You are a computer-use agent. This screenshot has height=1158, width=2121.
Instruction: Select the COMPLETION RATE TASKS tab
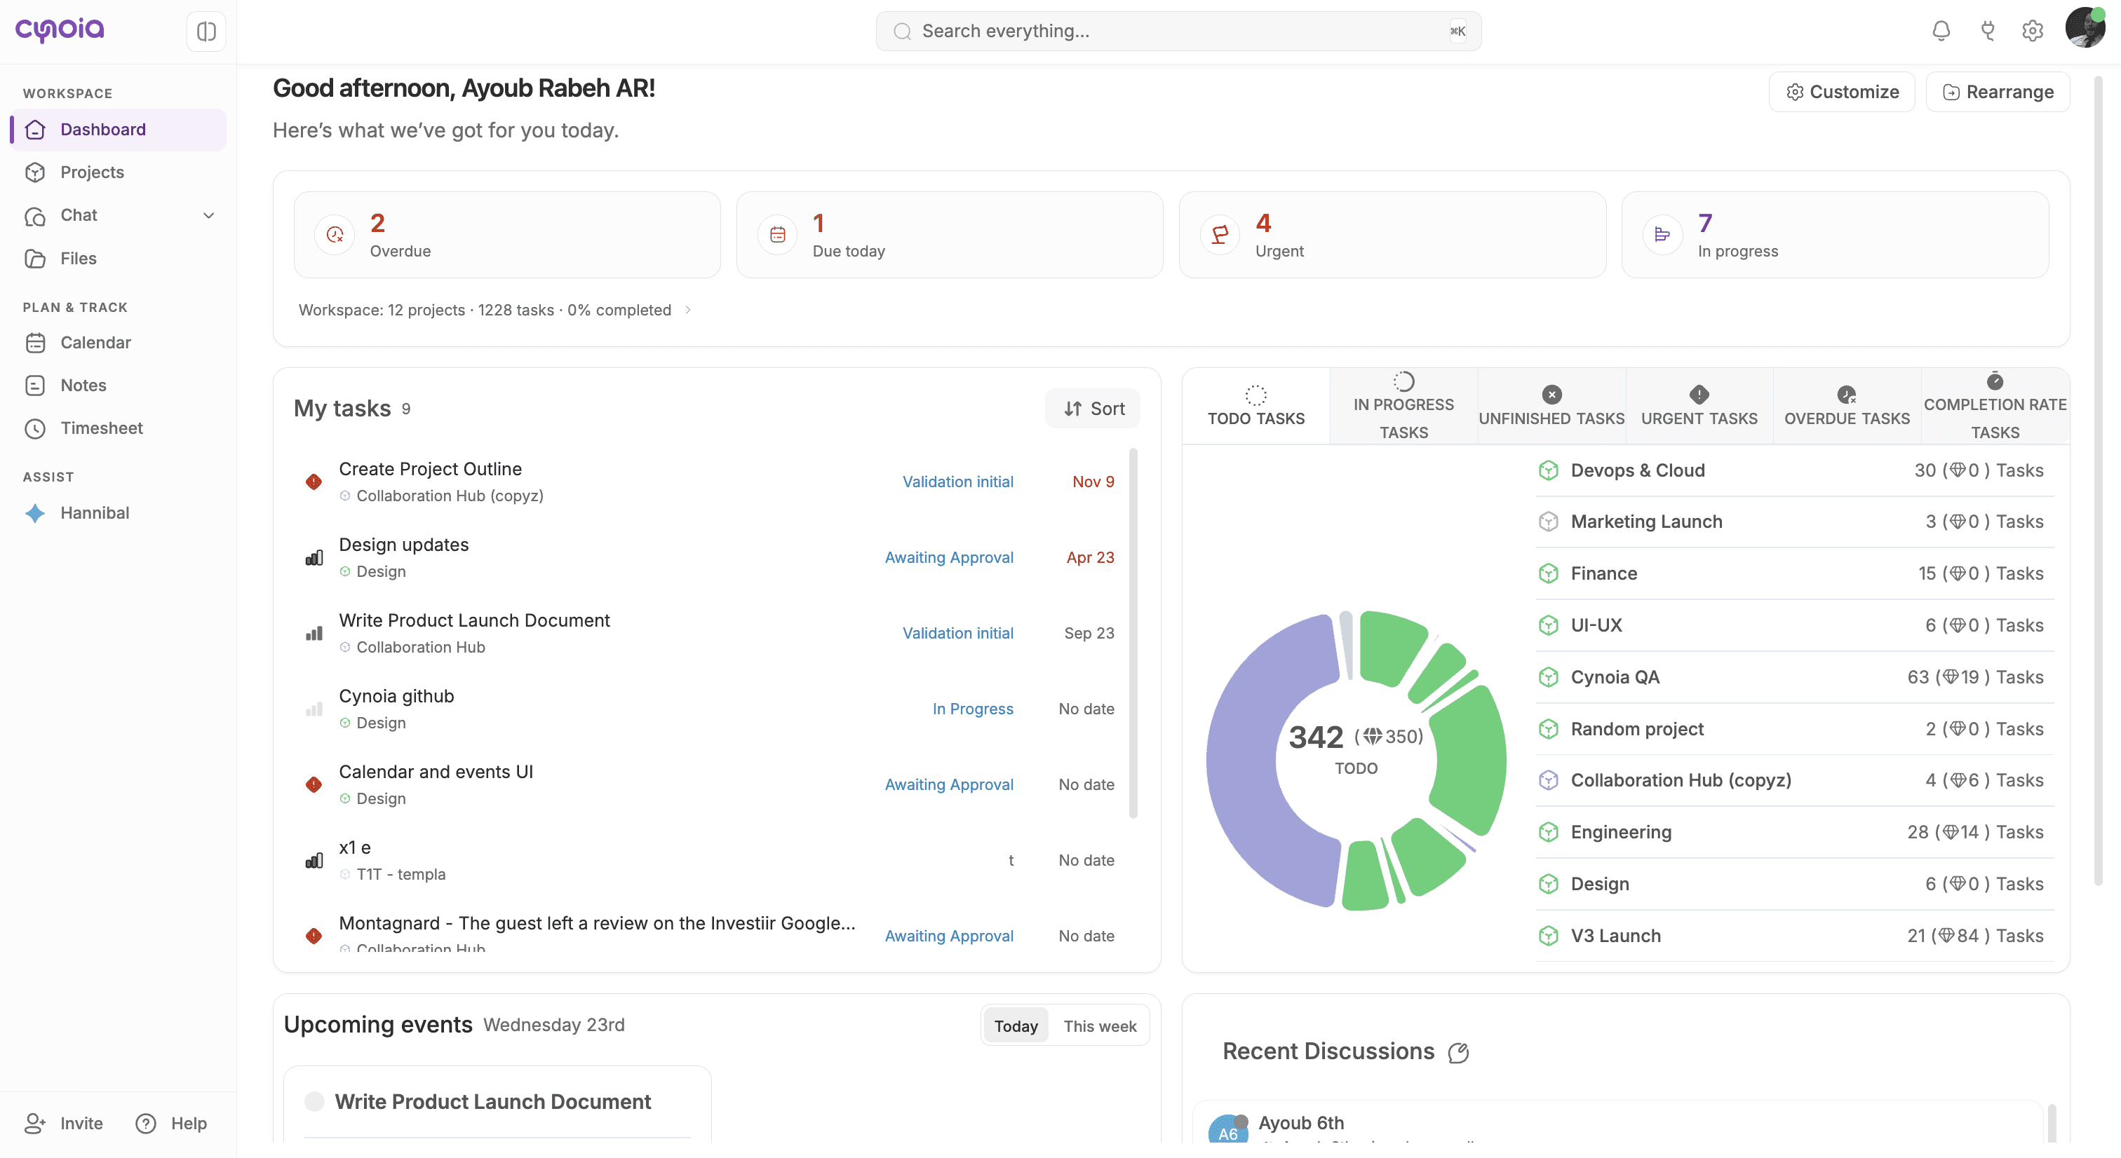pyautogui.click(x=1995, y=407)
